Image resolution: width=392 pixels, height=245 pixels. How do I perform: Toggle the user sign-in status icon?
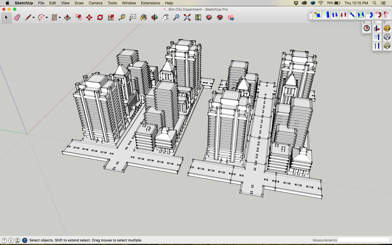(18, 240)
